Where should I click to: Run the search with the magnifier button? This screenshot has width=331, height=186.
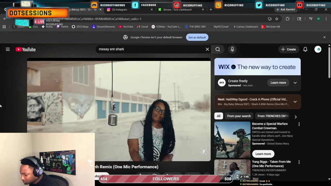coord(218,49)
